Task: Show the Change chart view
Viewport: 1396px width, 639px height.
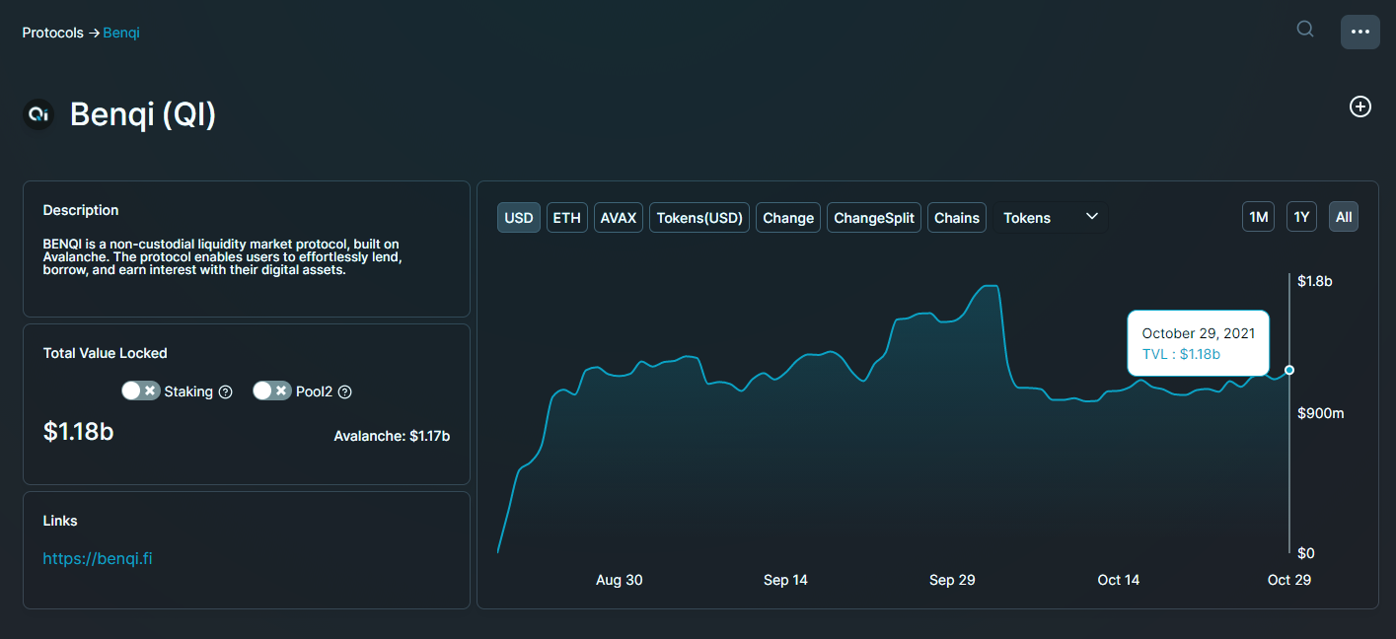Action: (x=788, y=218)
